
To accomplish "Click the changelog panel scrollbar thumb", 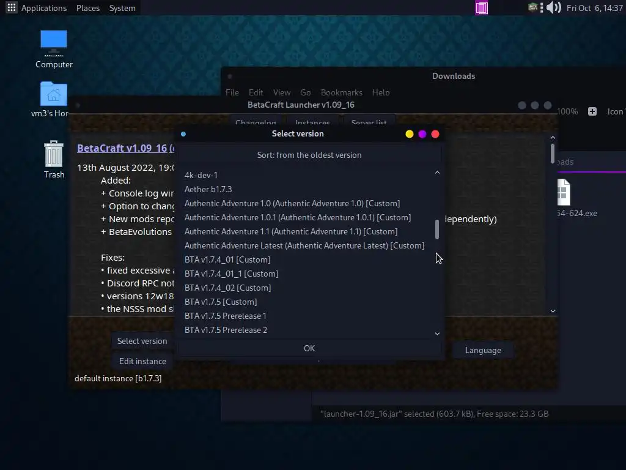I will [553, 154].
